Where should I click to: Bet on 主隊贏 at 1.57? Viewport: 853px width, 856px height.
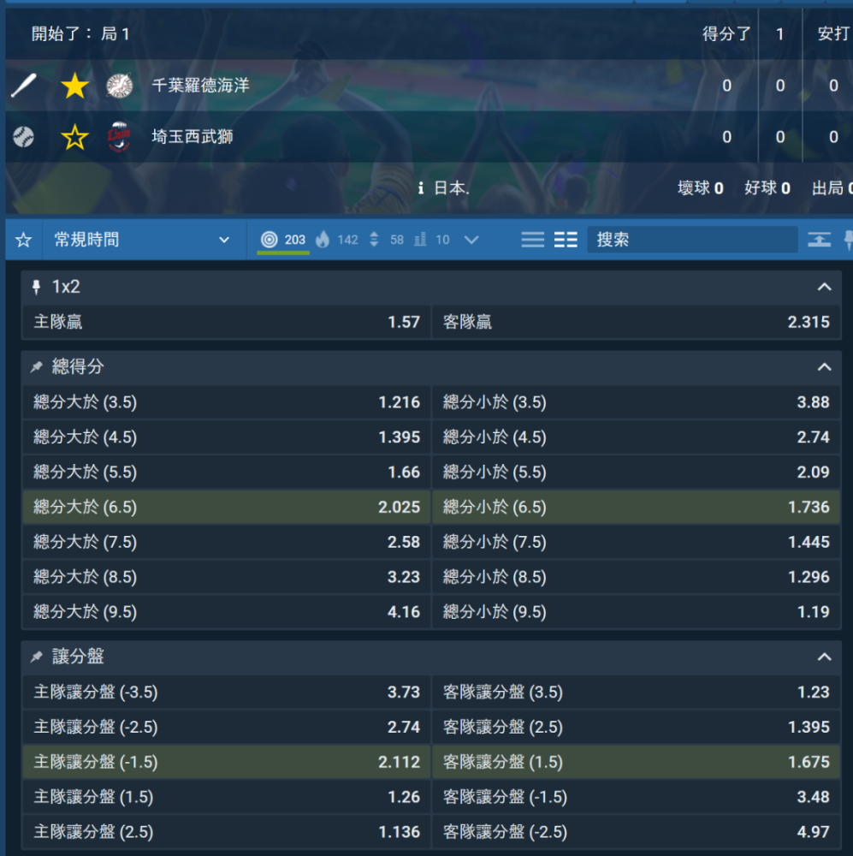(227, 323)
